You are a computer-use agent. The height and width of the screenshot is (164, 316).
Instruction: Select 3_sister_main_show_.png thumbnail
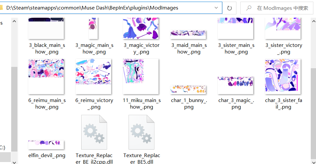235,28
